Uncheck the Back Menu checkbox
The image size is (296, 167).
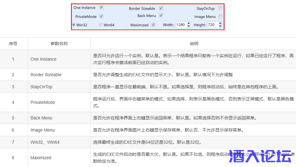pyautogui.click(x=161, y=16)
